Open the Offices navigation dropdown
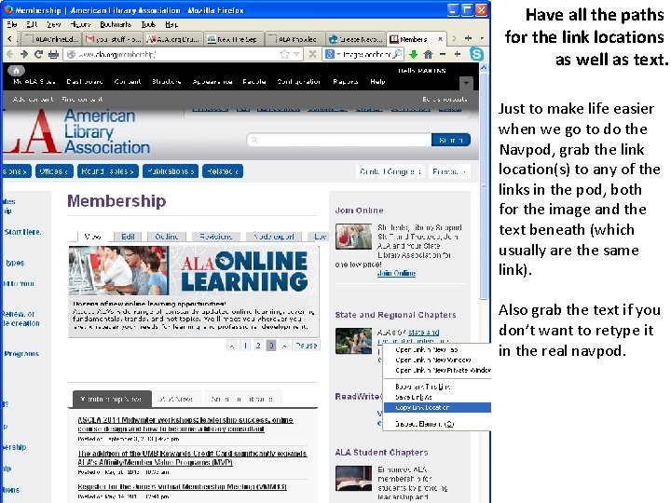The height and width of the screenshot is (503, 671). (x=54, y=171)
